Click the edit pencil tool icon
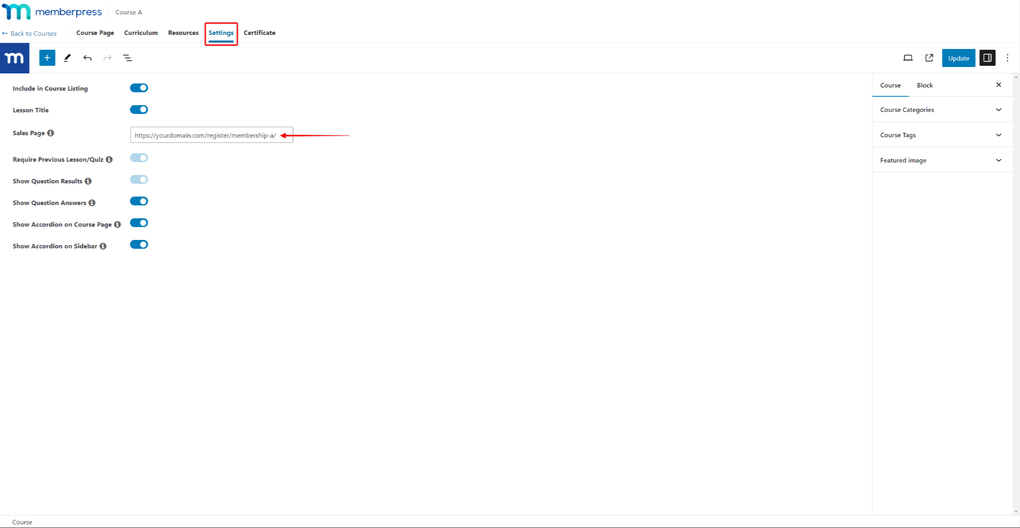The width and height of the screenshot is (1020, 528). click(x=67, y=58)
